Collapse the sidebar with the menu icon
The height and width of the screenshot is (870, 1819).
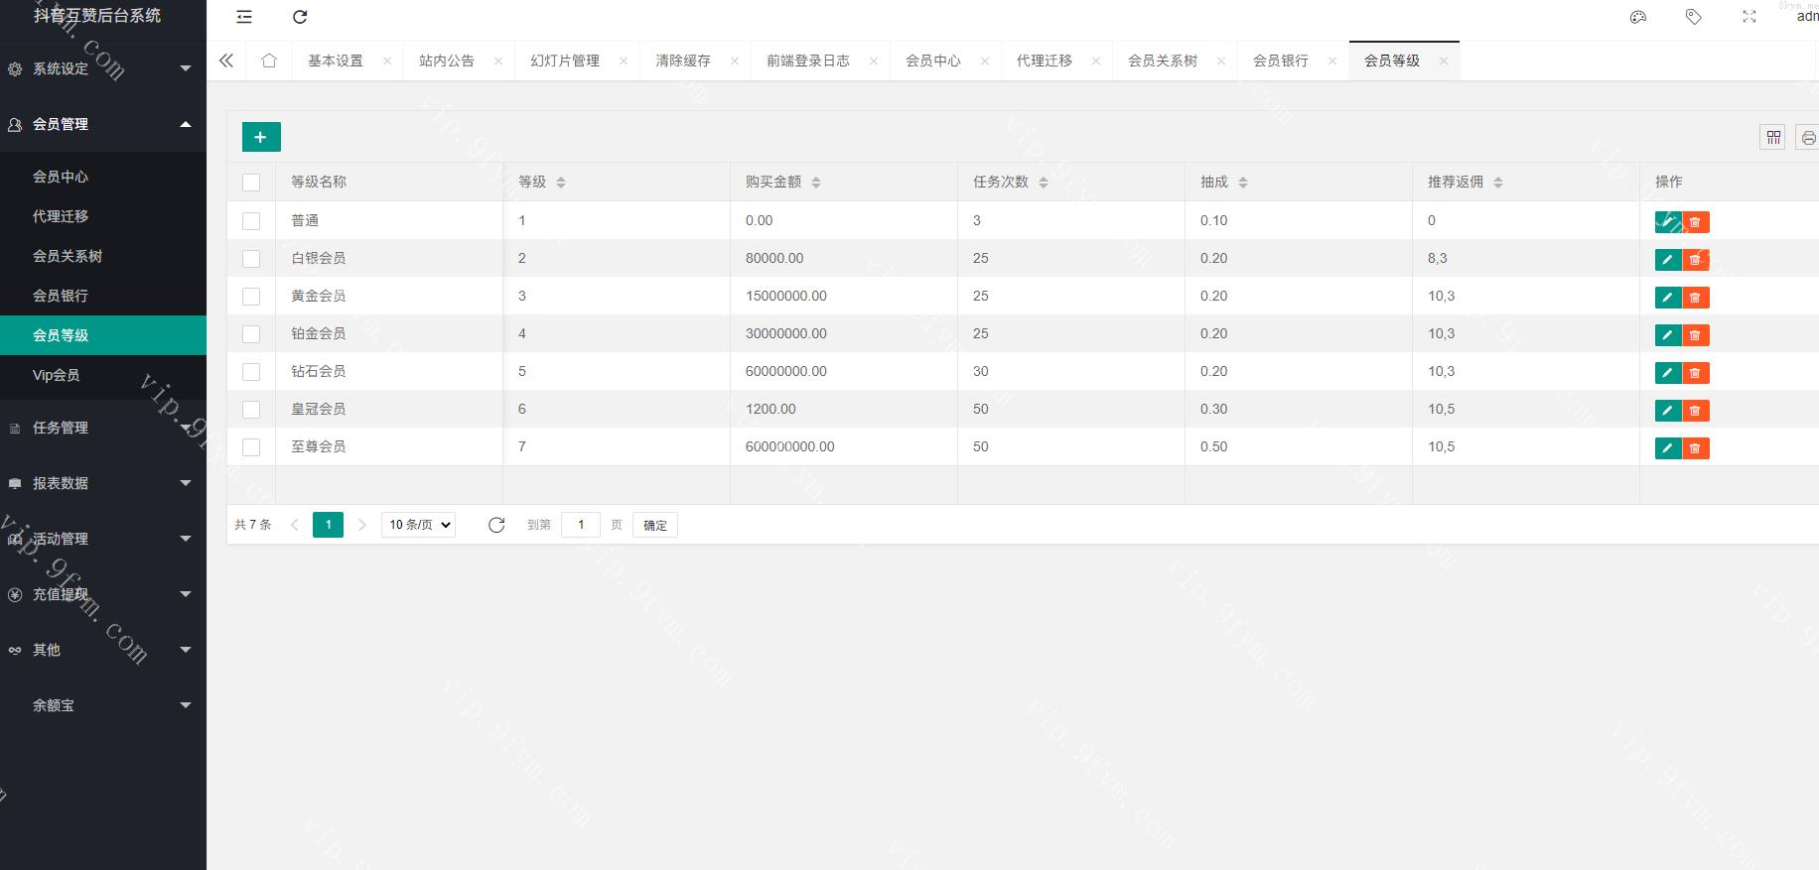click(244, 17)
